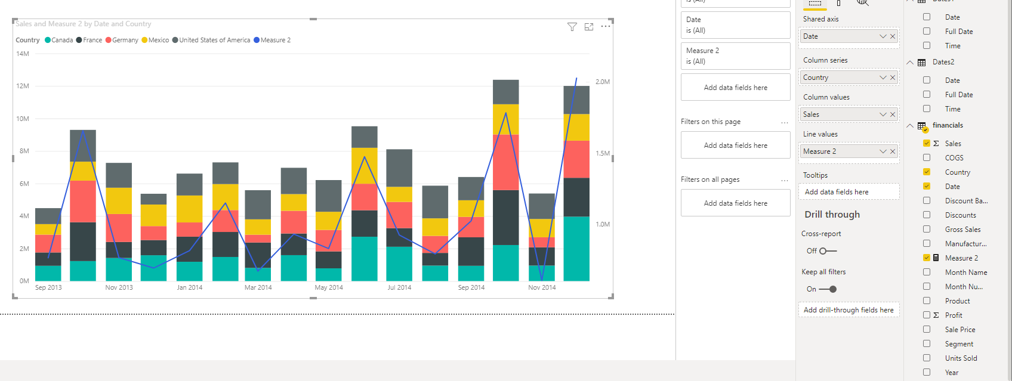The image size is (1012, 381).
Task: Open Focus mode for the chart
Action: 589,27
